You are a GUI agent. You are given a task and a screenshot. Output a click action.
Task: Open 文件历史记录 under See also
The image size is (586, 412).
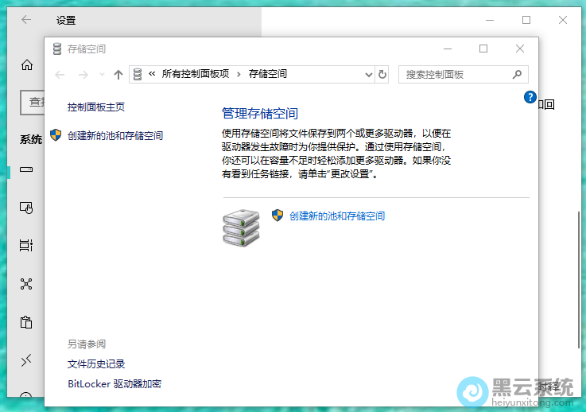(96, 364)
